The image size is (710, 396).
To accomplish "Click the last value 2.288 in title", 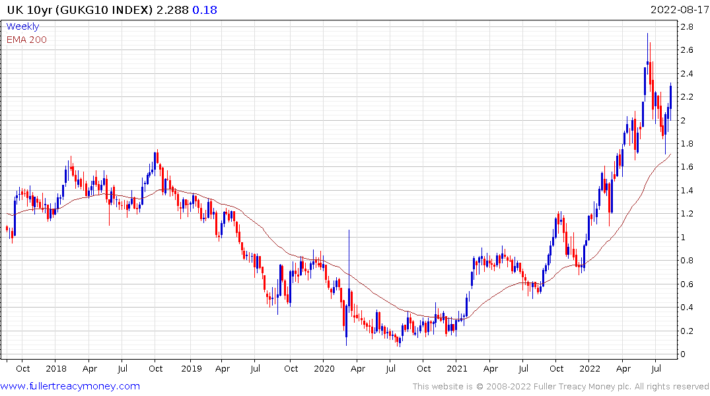I will point(172,10).
